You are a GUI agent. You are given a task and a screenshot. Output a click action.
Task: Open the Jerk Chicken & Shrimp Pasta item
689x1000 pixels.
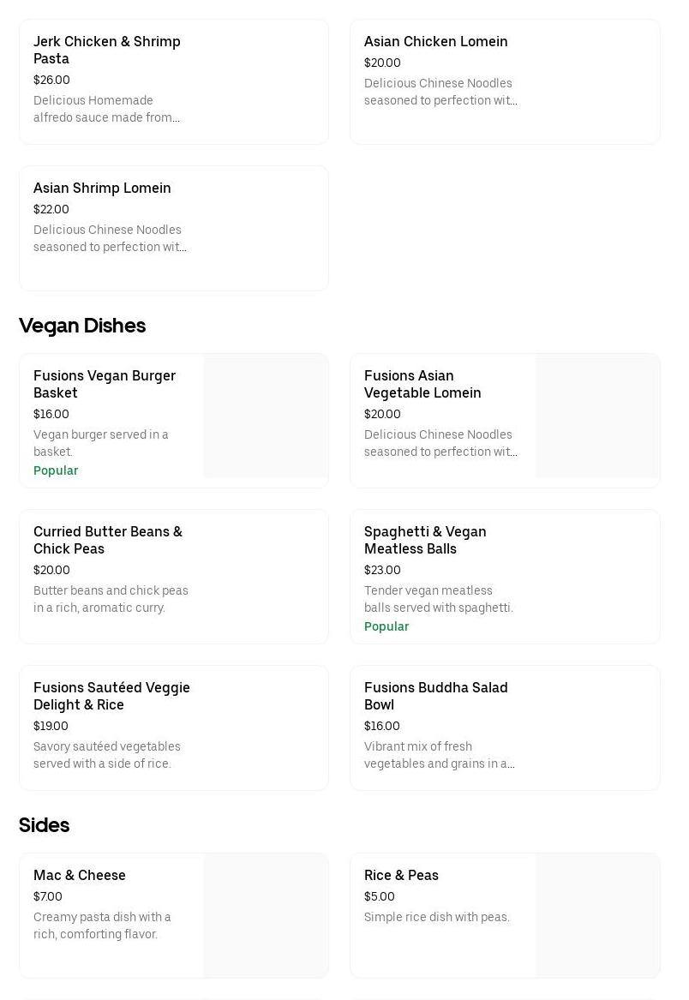click(107, 50)
